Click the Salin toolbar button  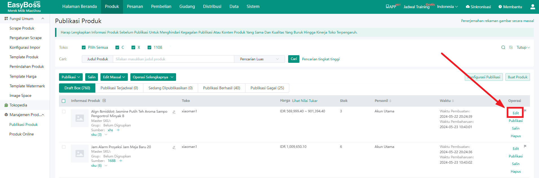click(91, 77)
